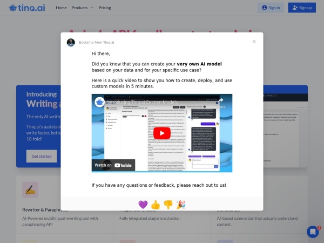Click the tinq.ai logo

28,8
